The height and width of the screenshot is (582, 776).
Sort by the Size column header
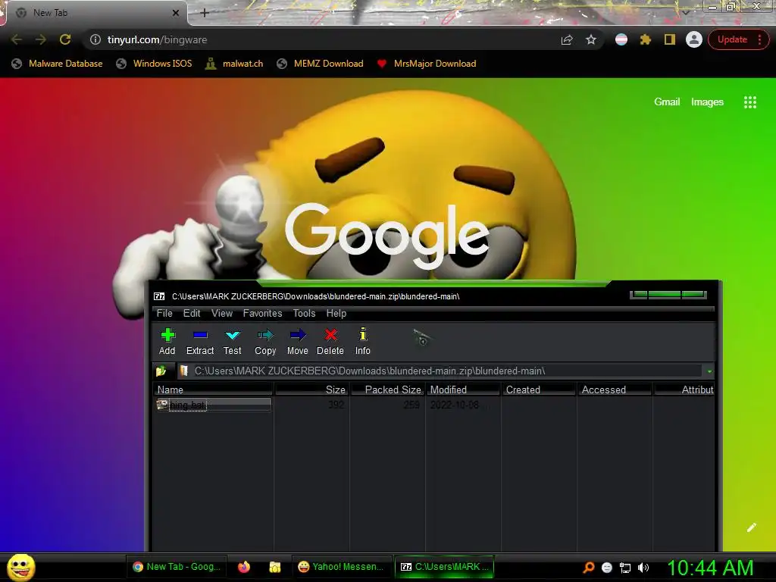(311, 390)
